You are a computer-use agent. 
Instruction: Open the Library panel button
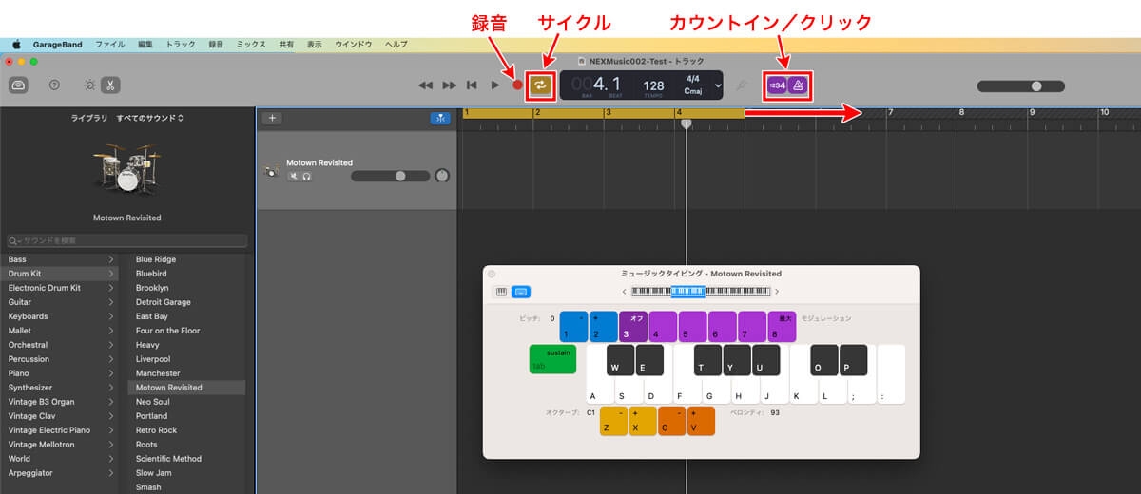(19, 85)
